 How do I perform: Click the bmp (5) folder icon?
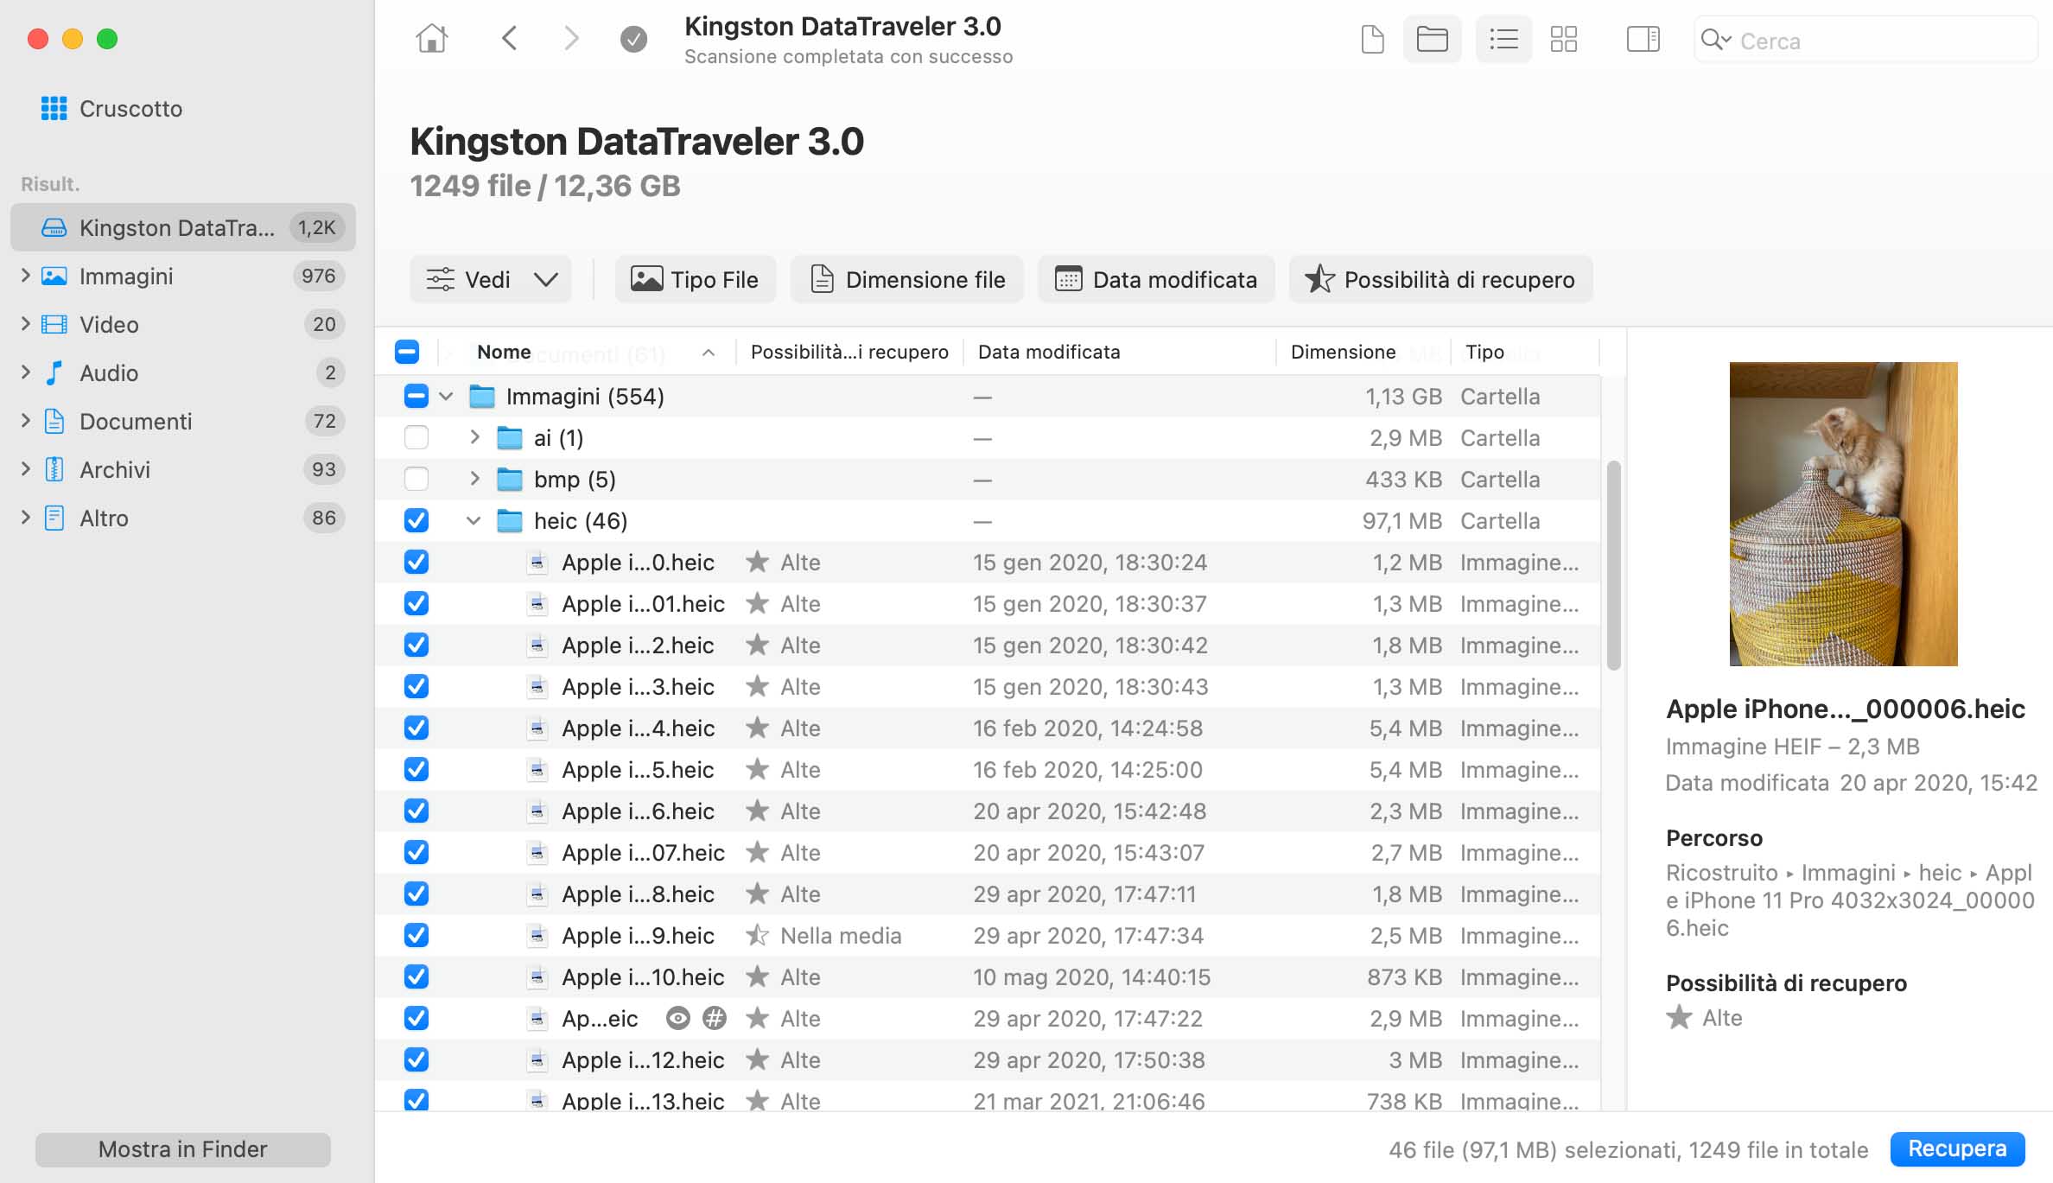[510, 480]
